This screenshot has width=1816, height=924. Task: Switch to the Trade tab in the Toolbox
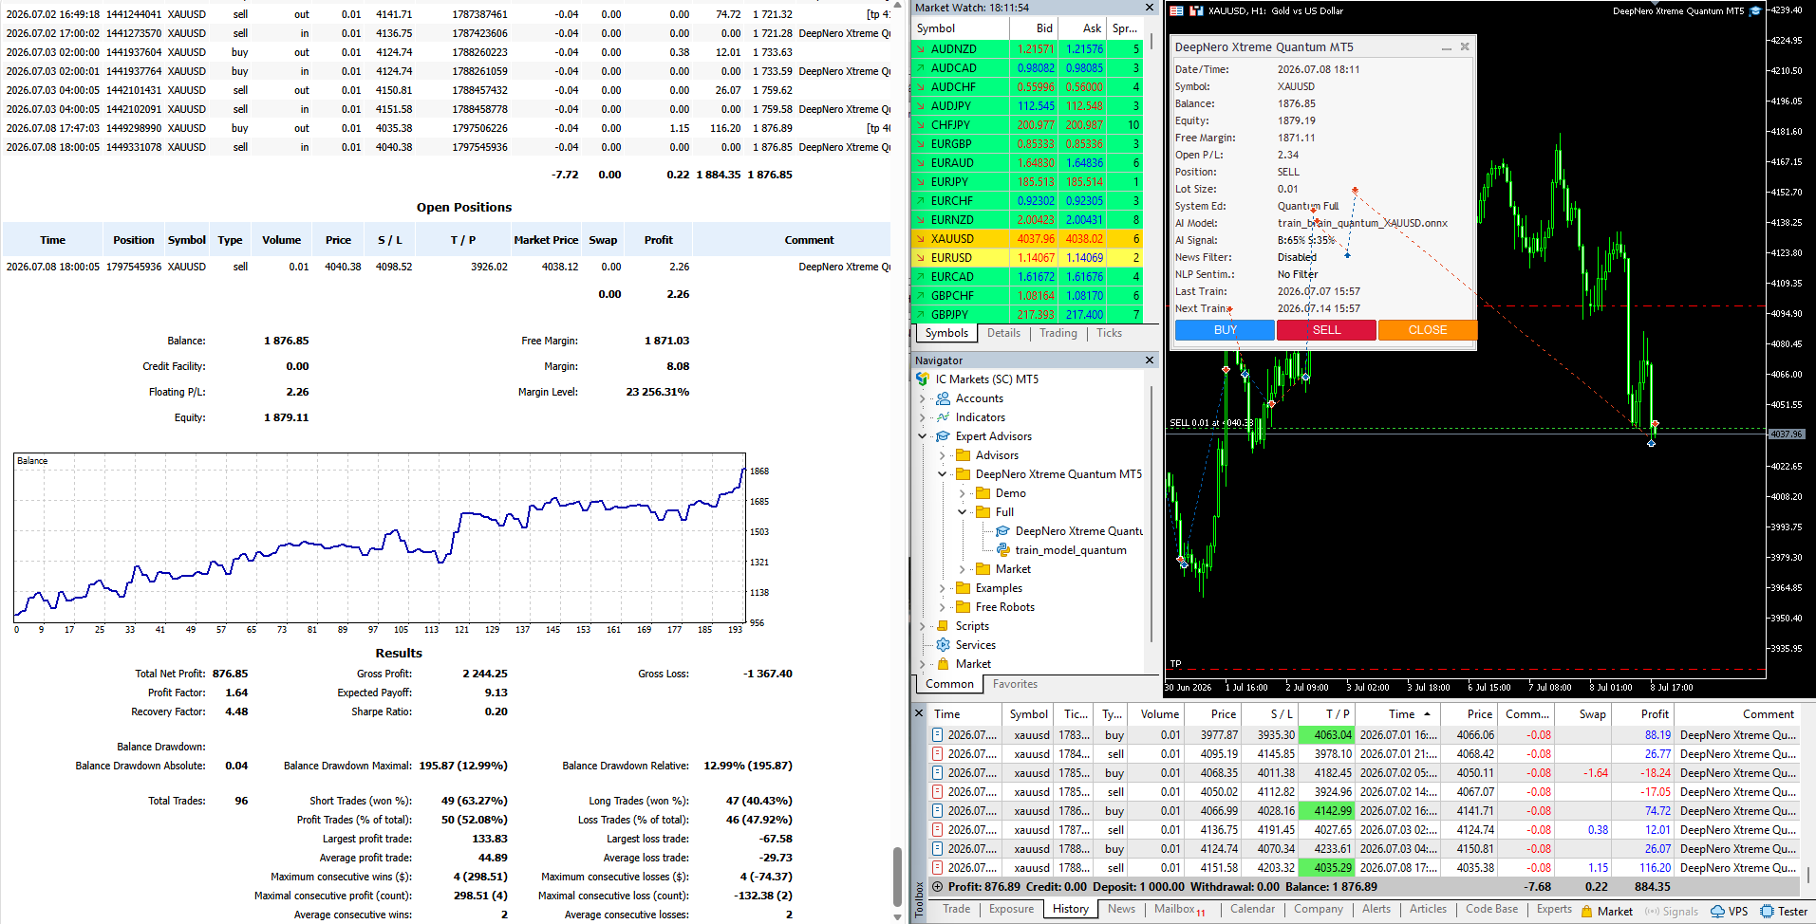point(956,909)
